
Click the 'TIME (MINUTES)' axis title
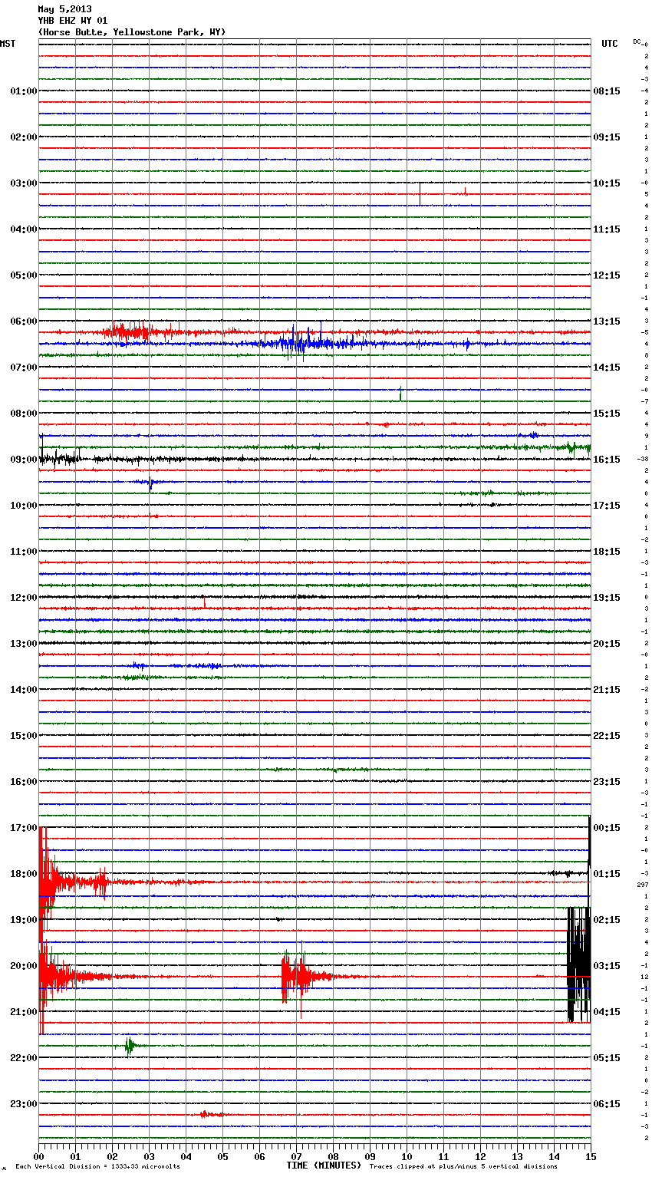[x=324, y=1165]
